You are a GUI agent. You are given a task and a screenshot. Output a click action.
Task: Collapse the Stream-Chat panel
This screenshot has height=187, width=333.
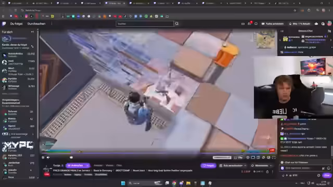(282, 31)
